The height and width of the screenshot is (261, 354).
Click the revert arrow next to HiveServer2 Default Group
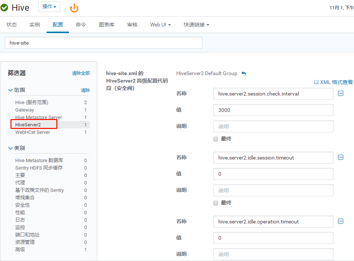pyautogui.click(x=244, y=73)
